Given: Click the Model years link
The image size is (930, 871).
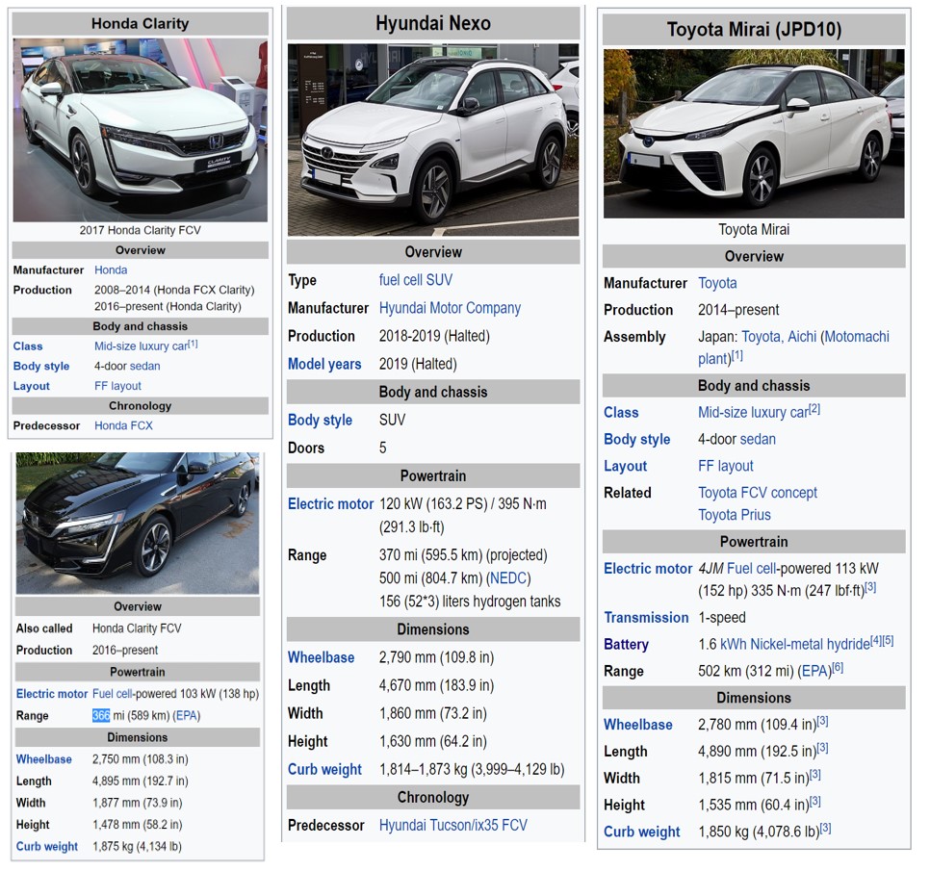Looking at the screenshot, I should click(324, 364).
